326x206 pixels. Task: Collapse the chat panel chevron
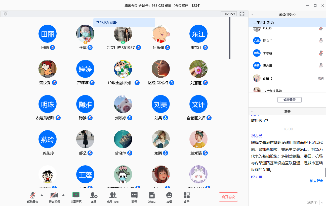(x=252, y=112)
